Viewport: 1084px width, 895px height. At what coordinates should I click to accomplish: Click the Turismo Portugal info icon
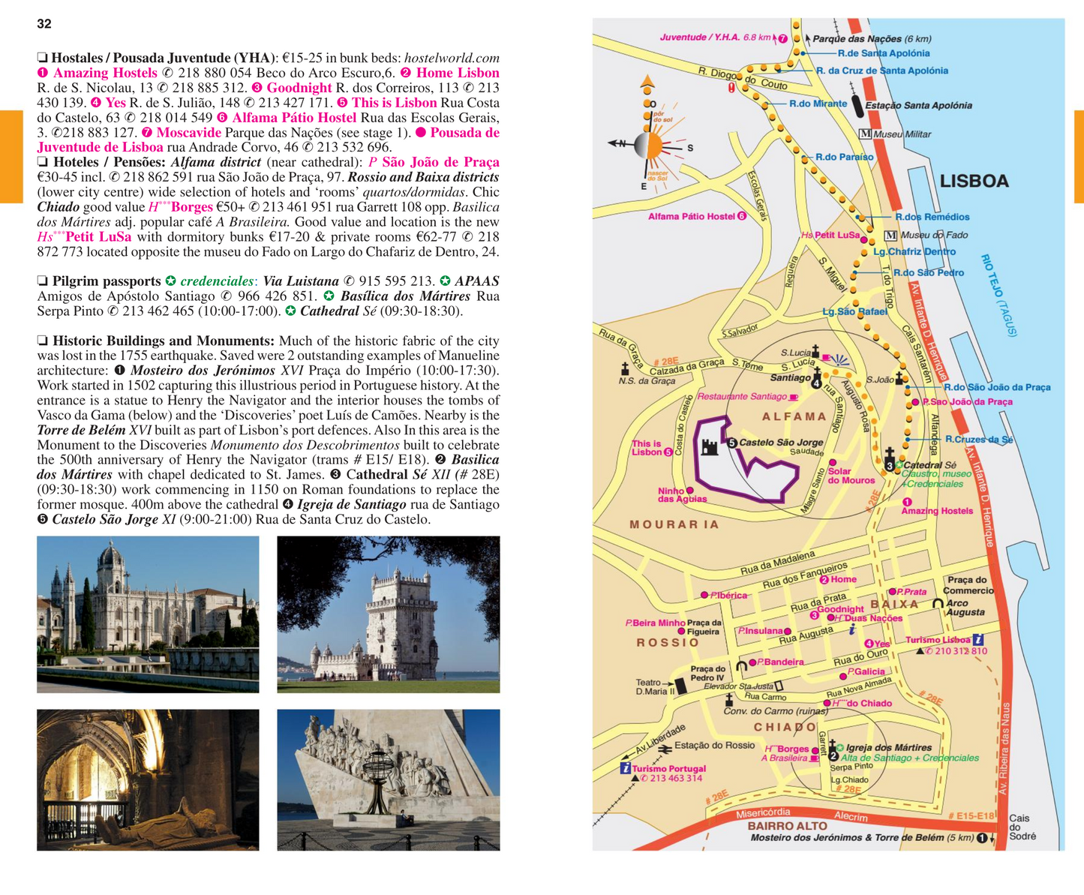click(625, 768)
